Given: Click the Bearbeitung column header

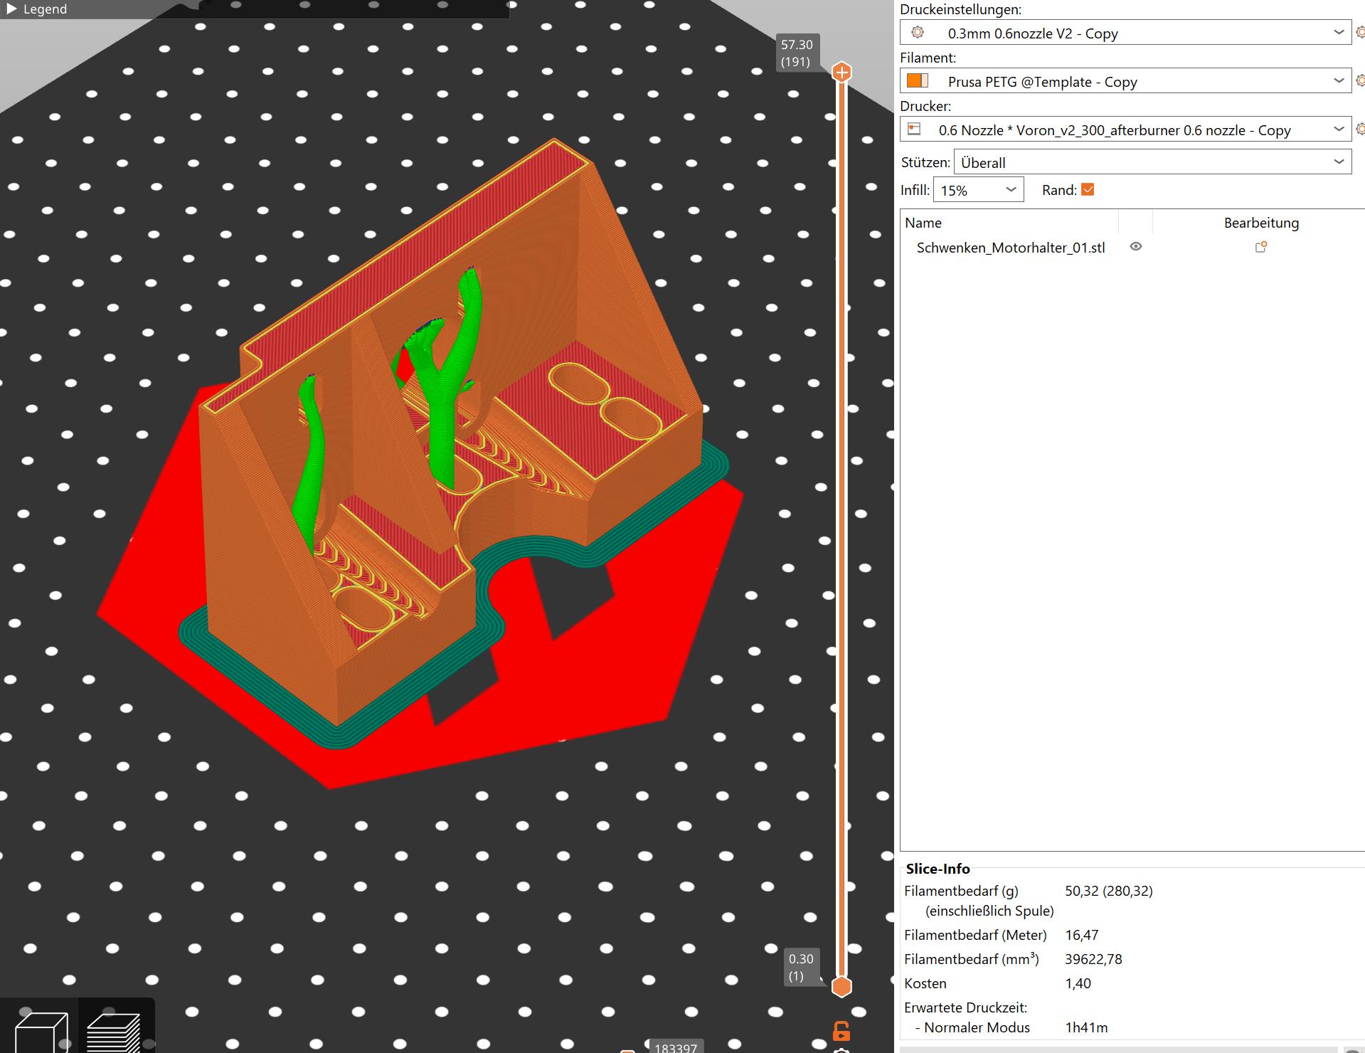Looking at the screenshot, I should [1261, 223].
